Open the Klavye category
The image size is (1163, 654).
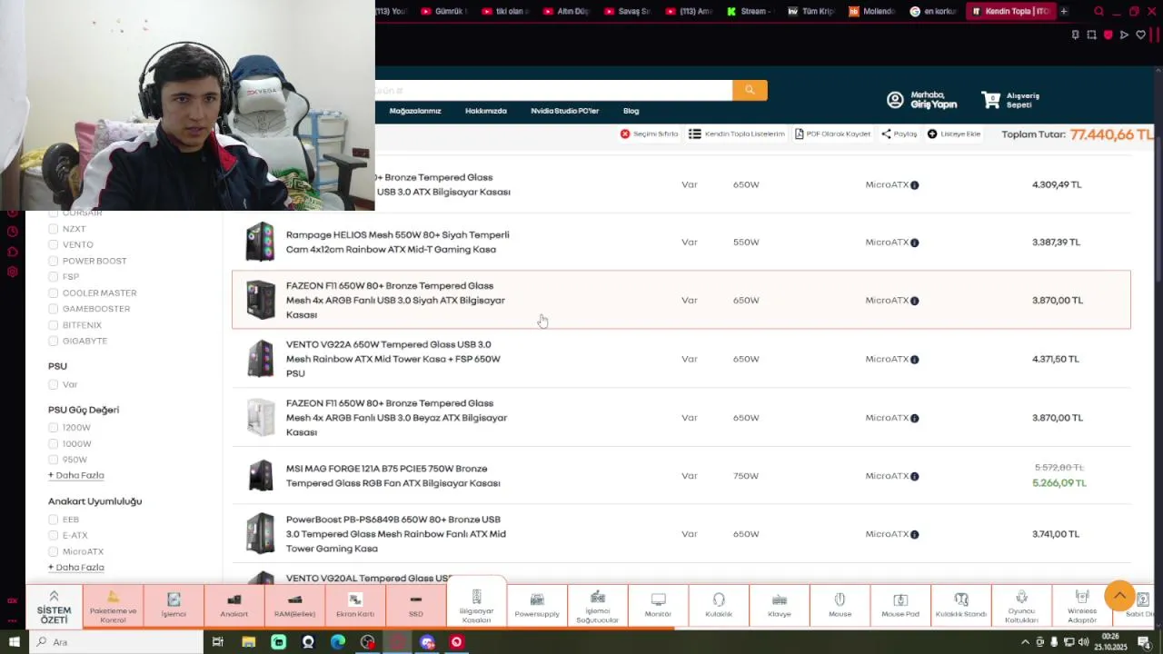(779, 606)
